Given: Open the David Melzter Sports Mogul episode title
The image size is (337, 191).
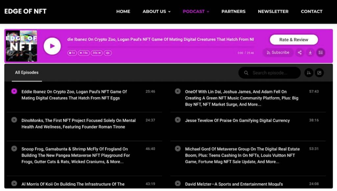Looking at the screenshot, I should (234, 184).
